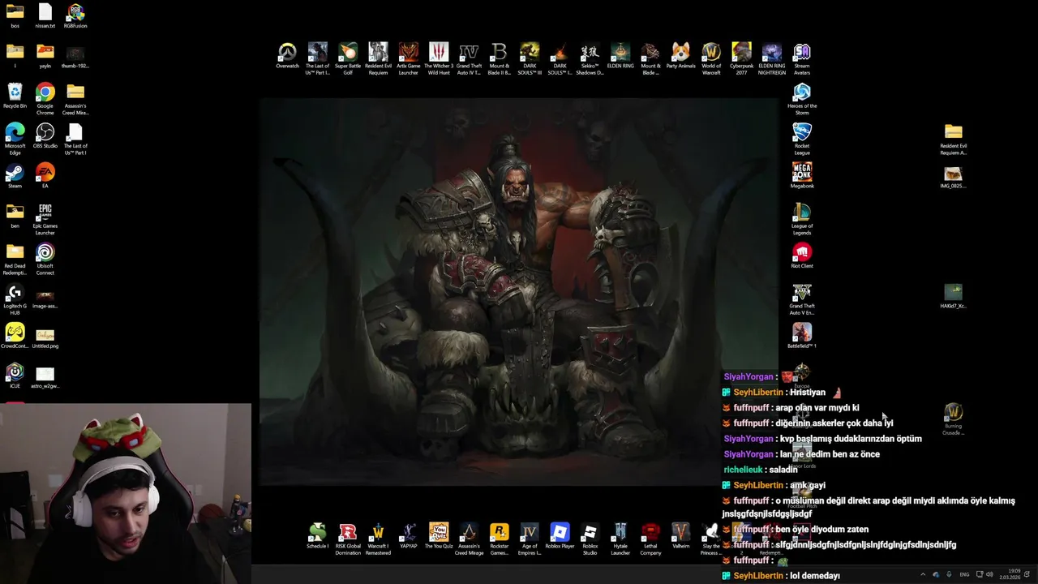The width and height of the screenshot is (1038, 584).
Task: Select Mount & Blade II Bannerlord icon
Action: [500, 59]
